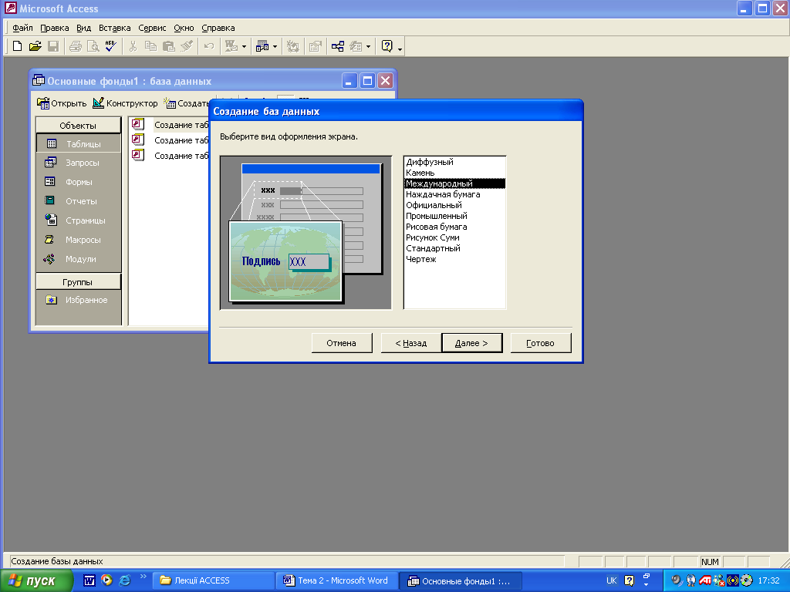790x592 pixels.
Task: Click Открыть in database window toolbar
Action: (x=62, y=103)
